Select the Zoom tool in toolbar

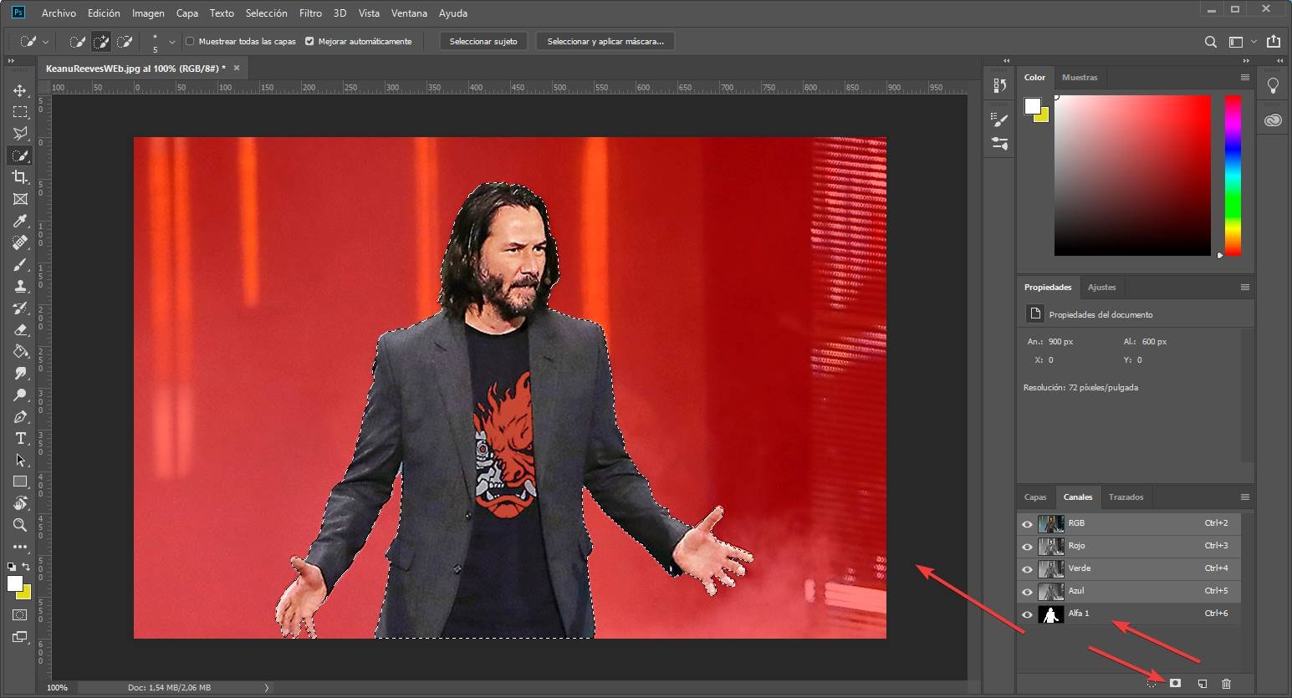click(20, 525)
